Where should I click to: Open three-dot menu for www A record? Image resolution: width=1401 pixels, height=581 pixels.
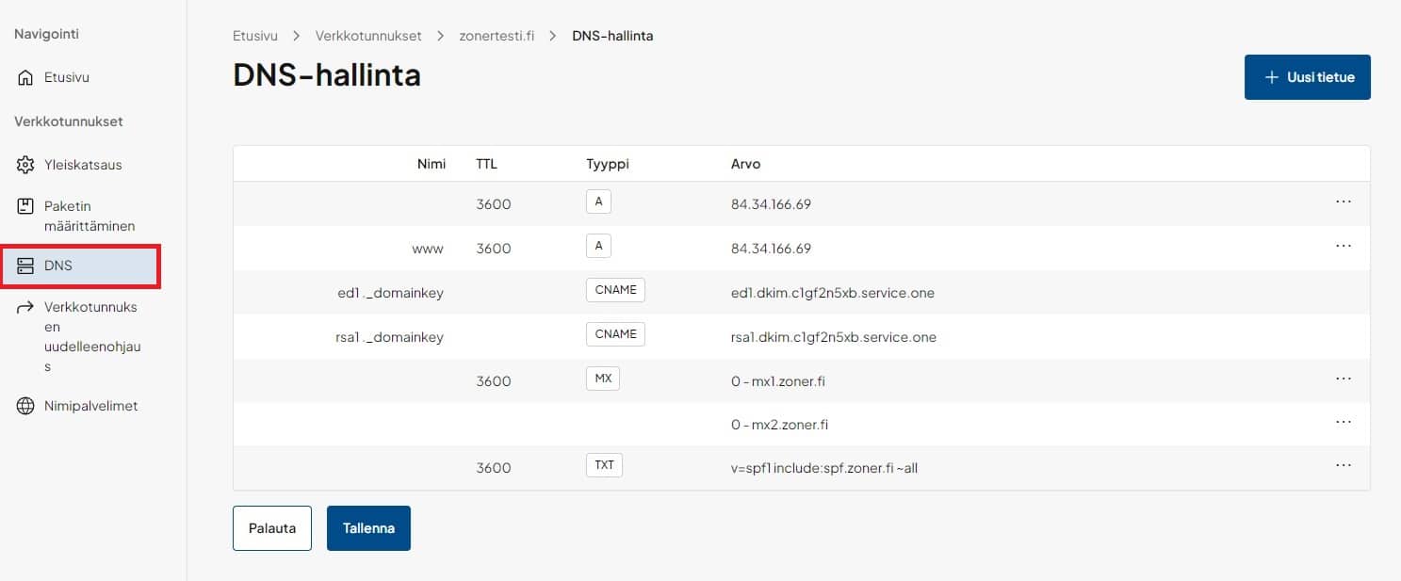tap(1344, 246)
